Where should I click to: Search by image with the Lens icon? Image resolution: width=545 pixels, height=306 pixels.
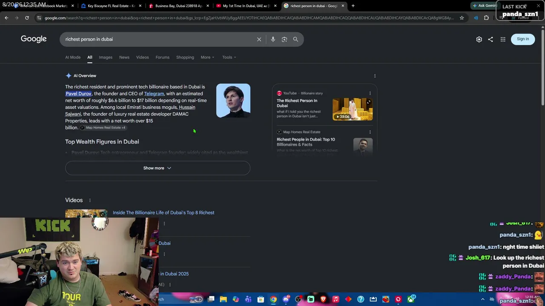pyautogui.click(x=284, y=39)
